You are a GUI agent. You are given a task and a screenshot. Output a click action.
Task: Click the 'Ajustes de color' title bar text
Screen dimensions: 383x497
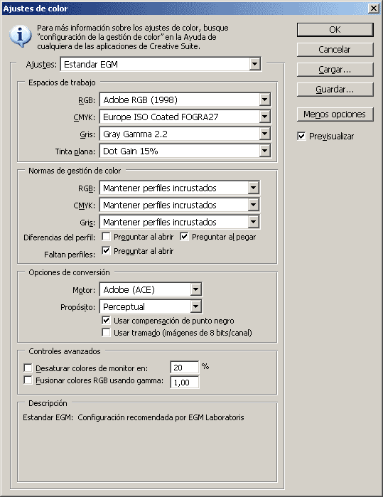pos(36,9)
